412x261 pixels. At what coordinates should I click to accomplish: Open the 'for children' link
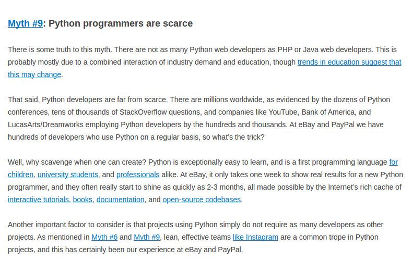(x=393, y=162)
